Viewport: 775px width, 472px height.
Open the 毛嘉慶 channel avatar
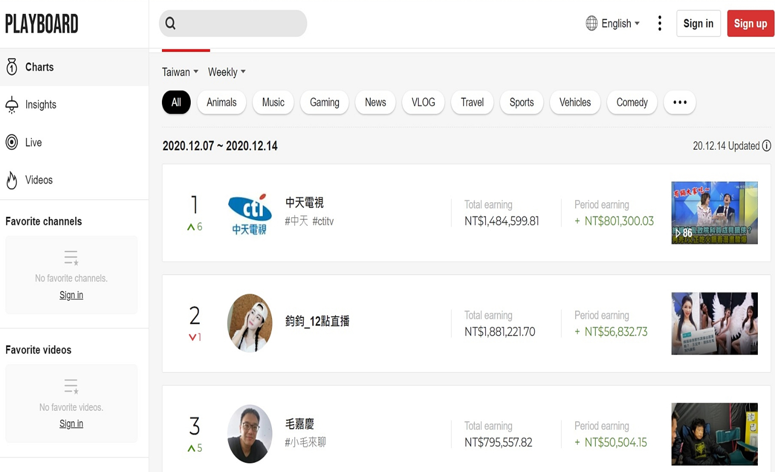tap(250, 434)
